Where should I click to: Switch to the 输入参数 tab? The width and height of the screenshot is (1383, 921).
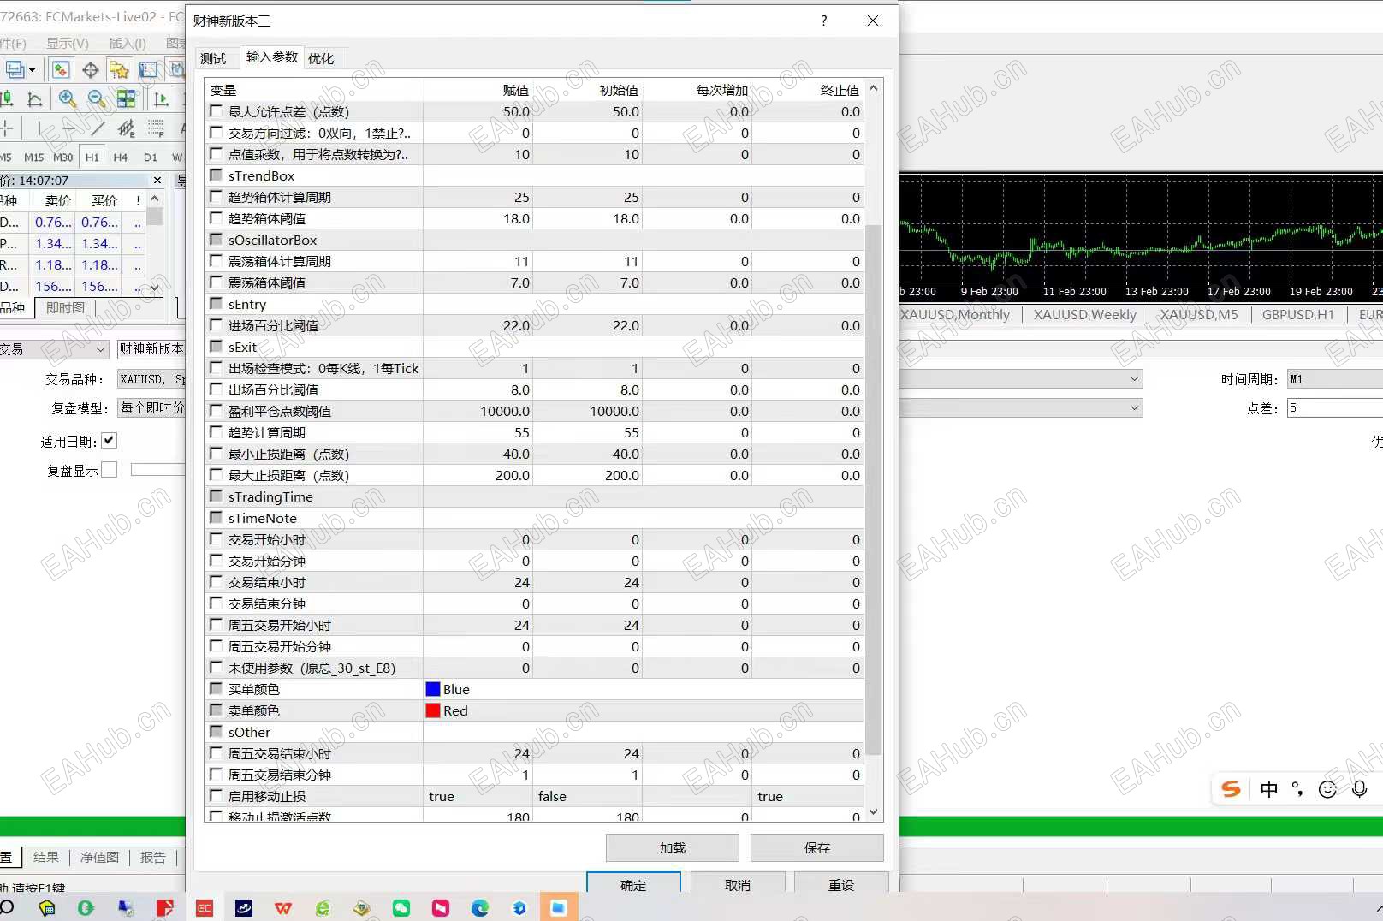272,56
